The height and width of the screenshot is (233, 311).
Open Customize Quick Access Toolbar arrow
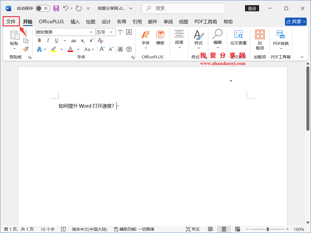(88, 8)
